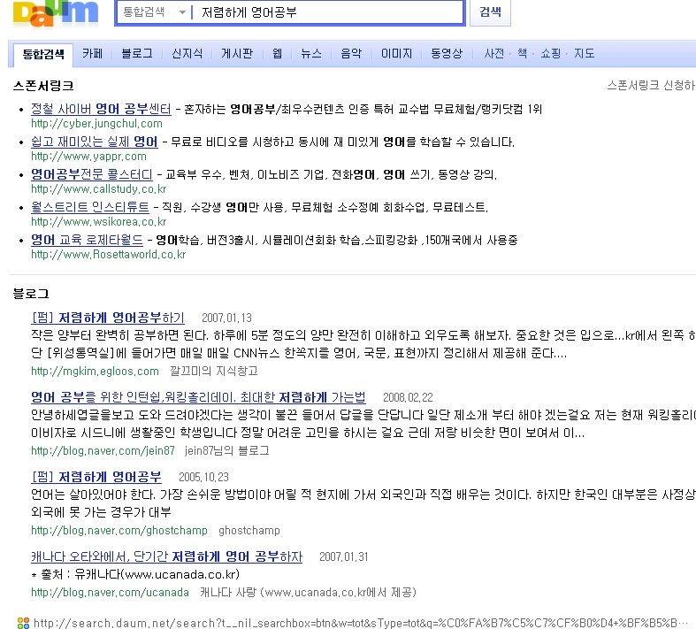The width and height of the screenshot is (696, 629).
Task: Click the blog.naver.com/jein87 URL
Action: [x=103, y=451]
